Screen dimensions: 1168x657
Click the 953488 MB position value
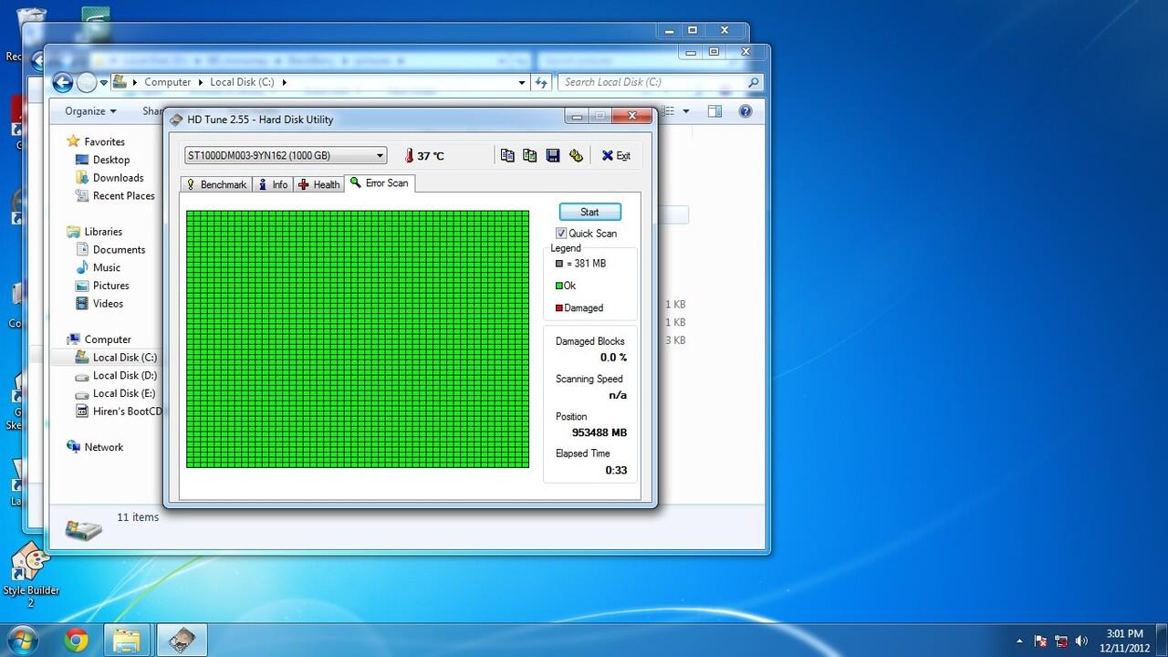point(600,433)
